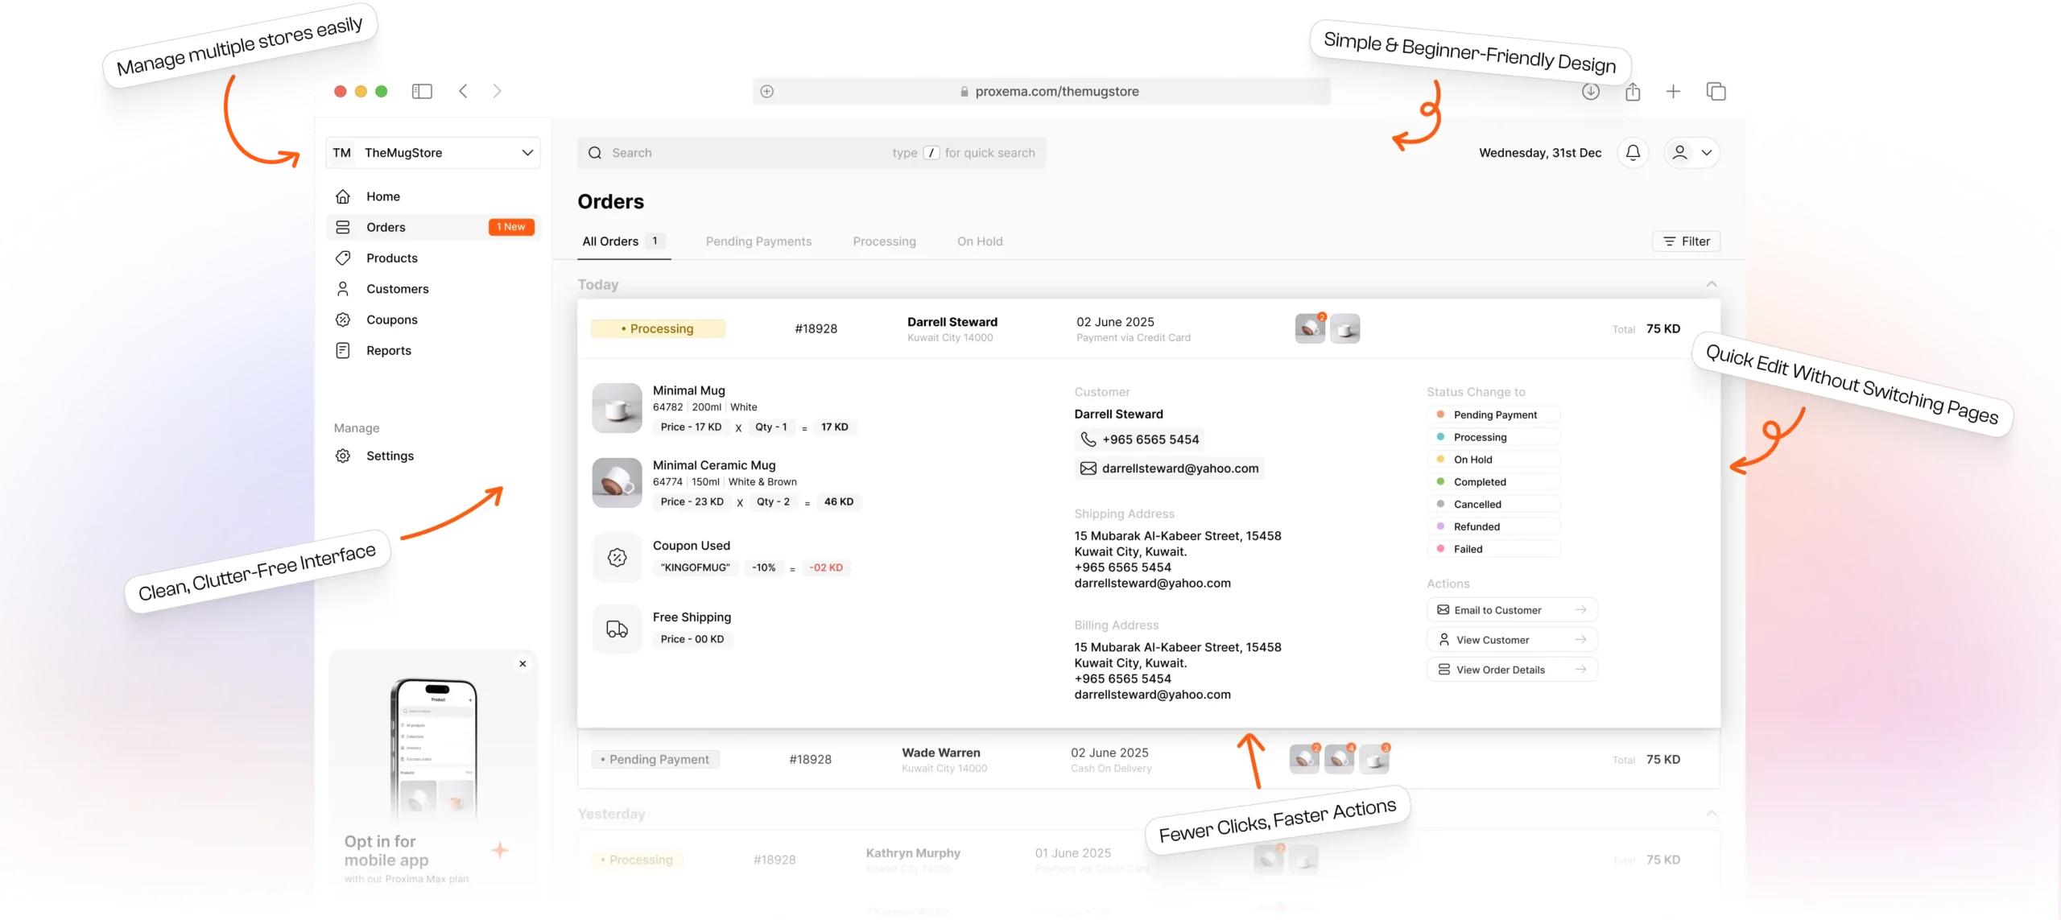Switch to the Processing tab

884,241
